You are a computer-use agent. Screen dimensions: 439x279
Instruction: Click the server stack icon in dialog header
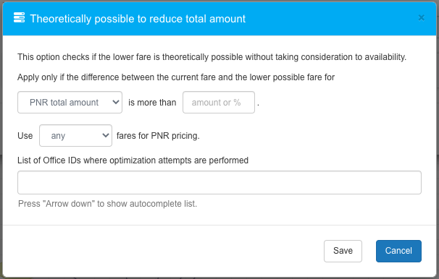coord(19,17)
